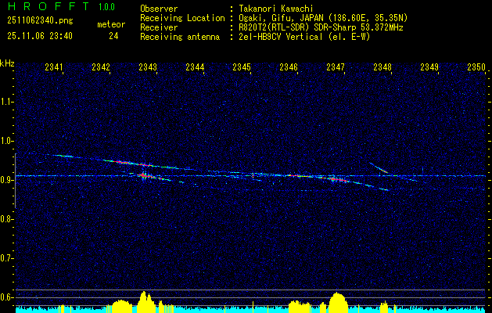Click the kHz axis unit label
The image size is (492, 313).
point(7,63)
